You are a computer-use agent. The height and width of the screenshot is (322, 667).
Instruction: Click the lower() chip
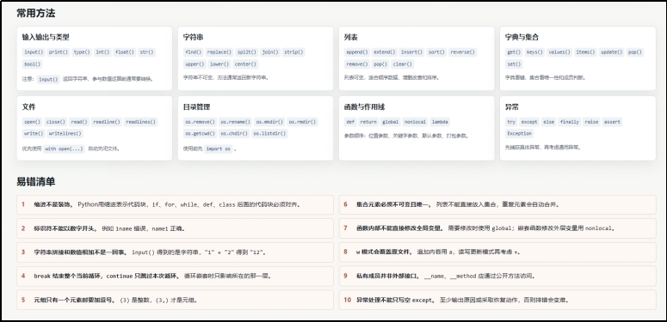coord(219,64)
